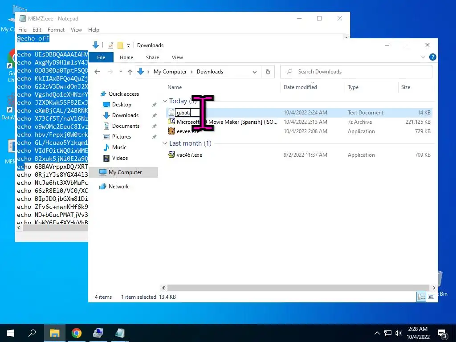456x342 pixels.
Task: Open Network in the navigation pane
Action: tap(118, 187)
